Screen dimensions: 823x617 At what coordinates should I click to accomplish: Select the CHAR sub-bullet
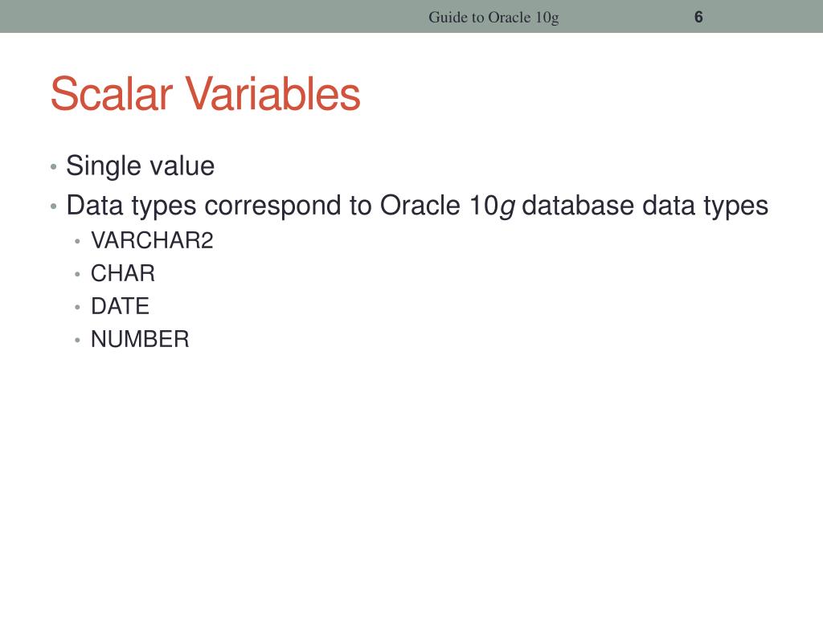pyautogui.click(x=123, y=273)
